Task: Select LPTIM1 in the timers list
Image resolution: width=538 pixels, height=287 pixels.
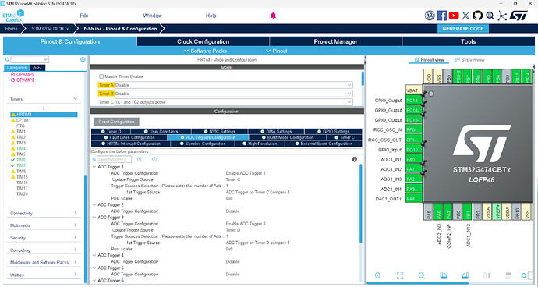Action: point(23,120)
